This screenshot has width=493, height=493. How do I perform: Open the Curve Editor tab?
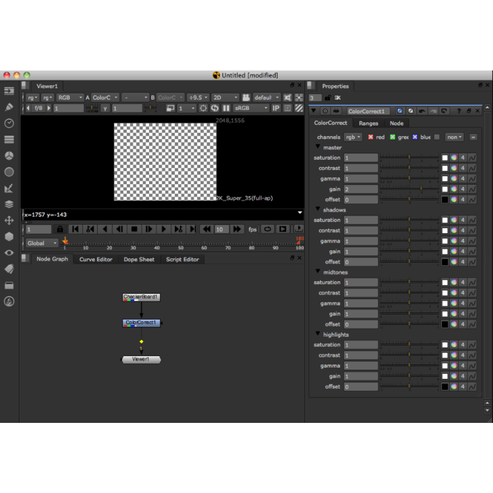(x=96, y=259)
